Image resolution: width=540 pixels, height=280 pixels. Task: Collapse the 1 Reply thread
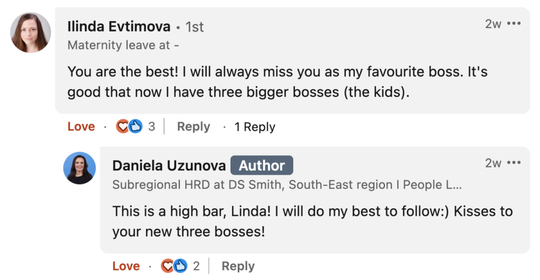click(255, 127)
